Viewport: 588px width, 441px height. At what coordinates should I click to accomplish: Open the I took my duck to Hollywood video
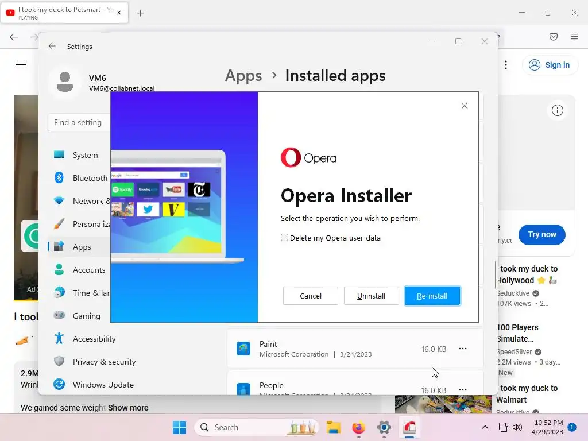click(528, 274)
